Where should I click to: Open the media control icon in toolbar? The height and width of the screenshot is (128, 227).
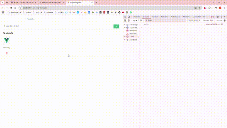coord(216,8)
